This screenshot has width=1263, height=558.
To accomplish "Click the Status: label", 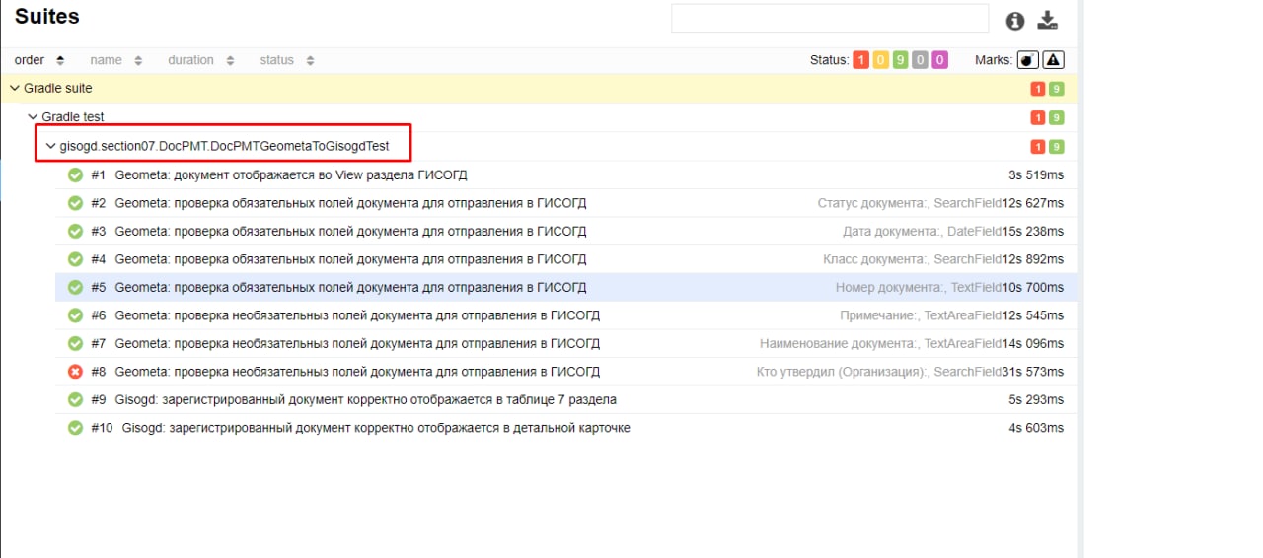I will pos(829,60).
